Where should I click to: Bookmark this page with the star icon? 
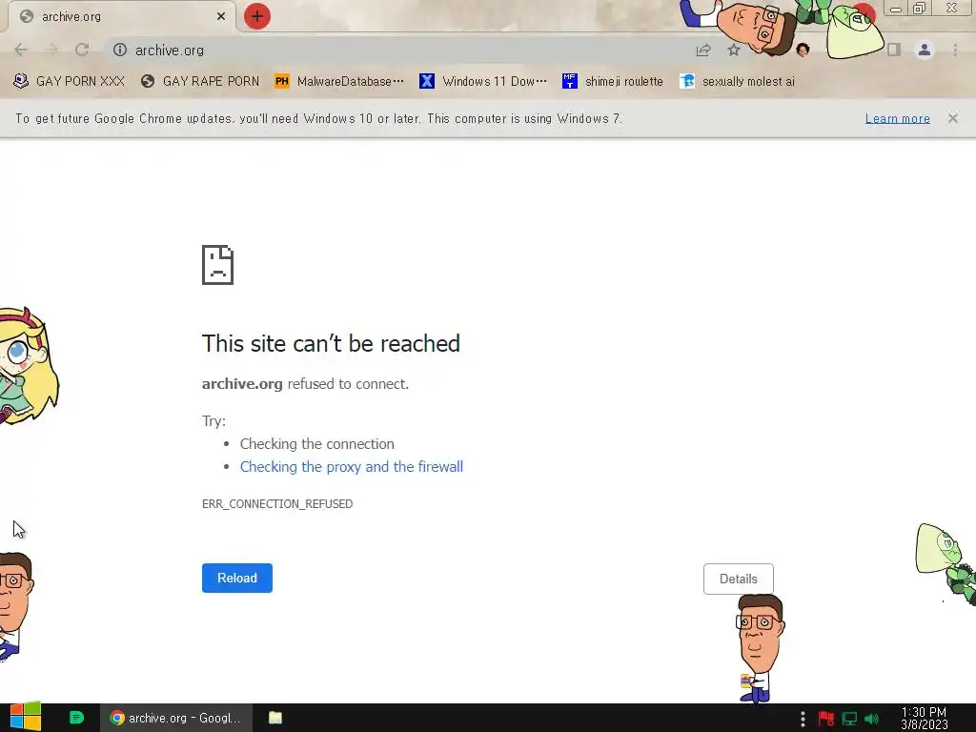pos(734,51)
